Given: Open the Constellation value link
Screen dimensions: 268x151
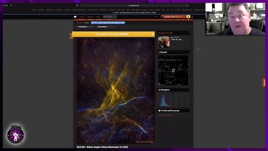Looking at the screenshot, I should tap(112, 27).
